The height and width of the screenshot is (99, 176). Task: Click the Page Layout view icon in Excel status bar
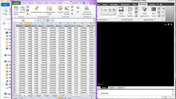[x=62, y=98]
